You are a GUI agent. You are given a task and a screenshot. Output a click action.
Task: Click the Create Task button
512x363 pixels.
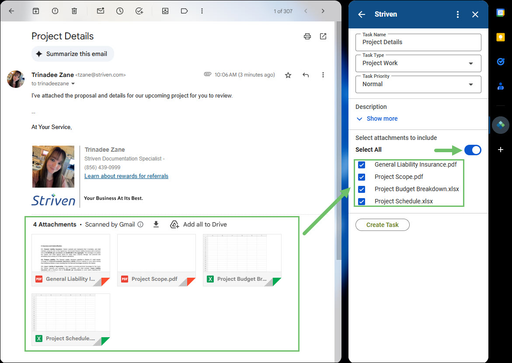382,224
